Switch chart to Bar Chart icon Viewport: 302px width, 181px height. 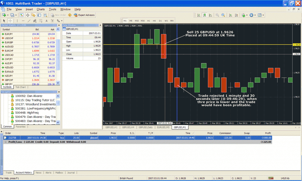tap(198, 15)
